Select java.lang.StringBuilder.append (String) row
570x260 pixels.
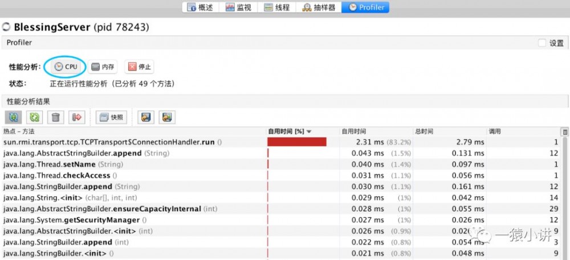click(x=281, y=187)
